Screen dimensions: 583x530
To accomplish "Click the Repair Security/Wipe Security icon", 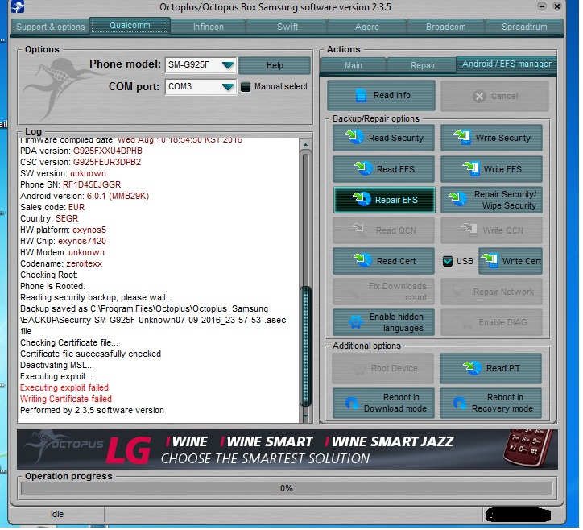I will (x=457, y=200).
